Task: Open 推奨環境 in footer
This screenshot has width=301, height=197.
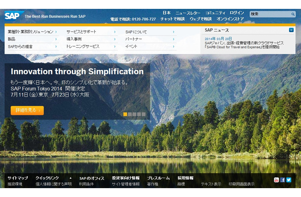Action: click(x=15, y=184)
